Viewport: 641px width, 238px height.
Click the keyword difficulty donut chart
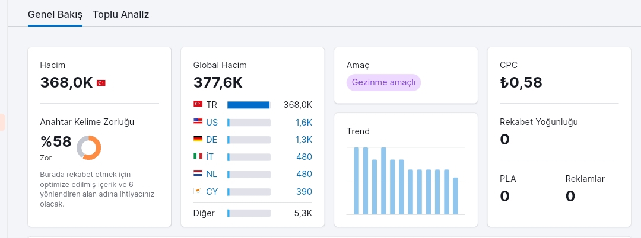click(x=88, y=147)
